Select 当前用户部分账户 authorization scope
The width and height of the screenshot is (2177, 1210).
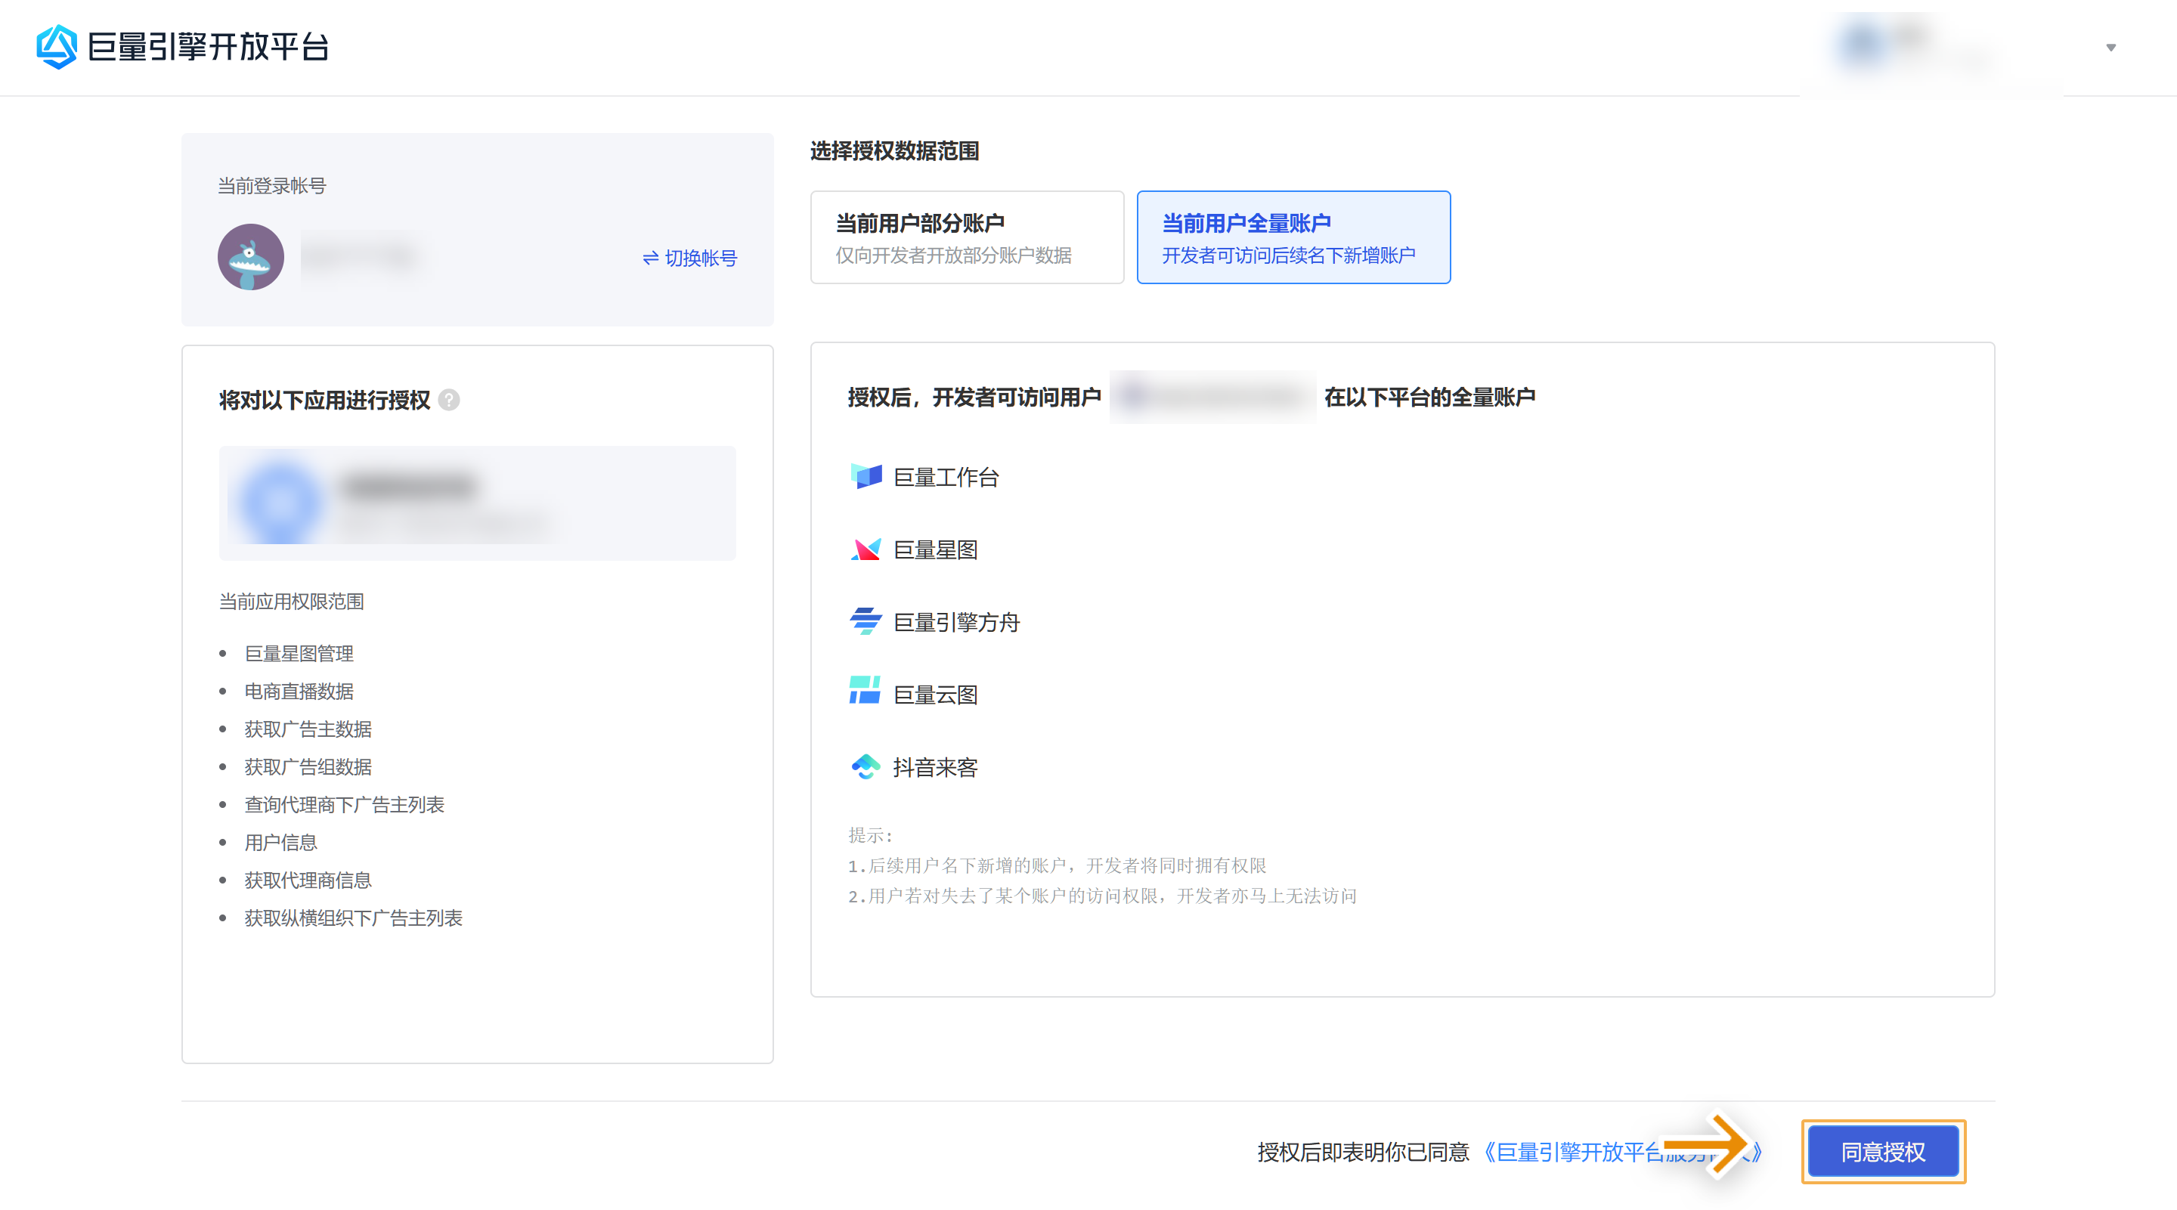coord(967,237)
